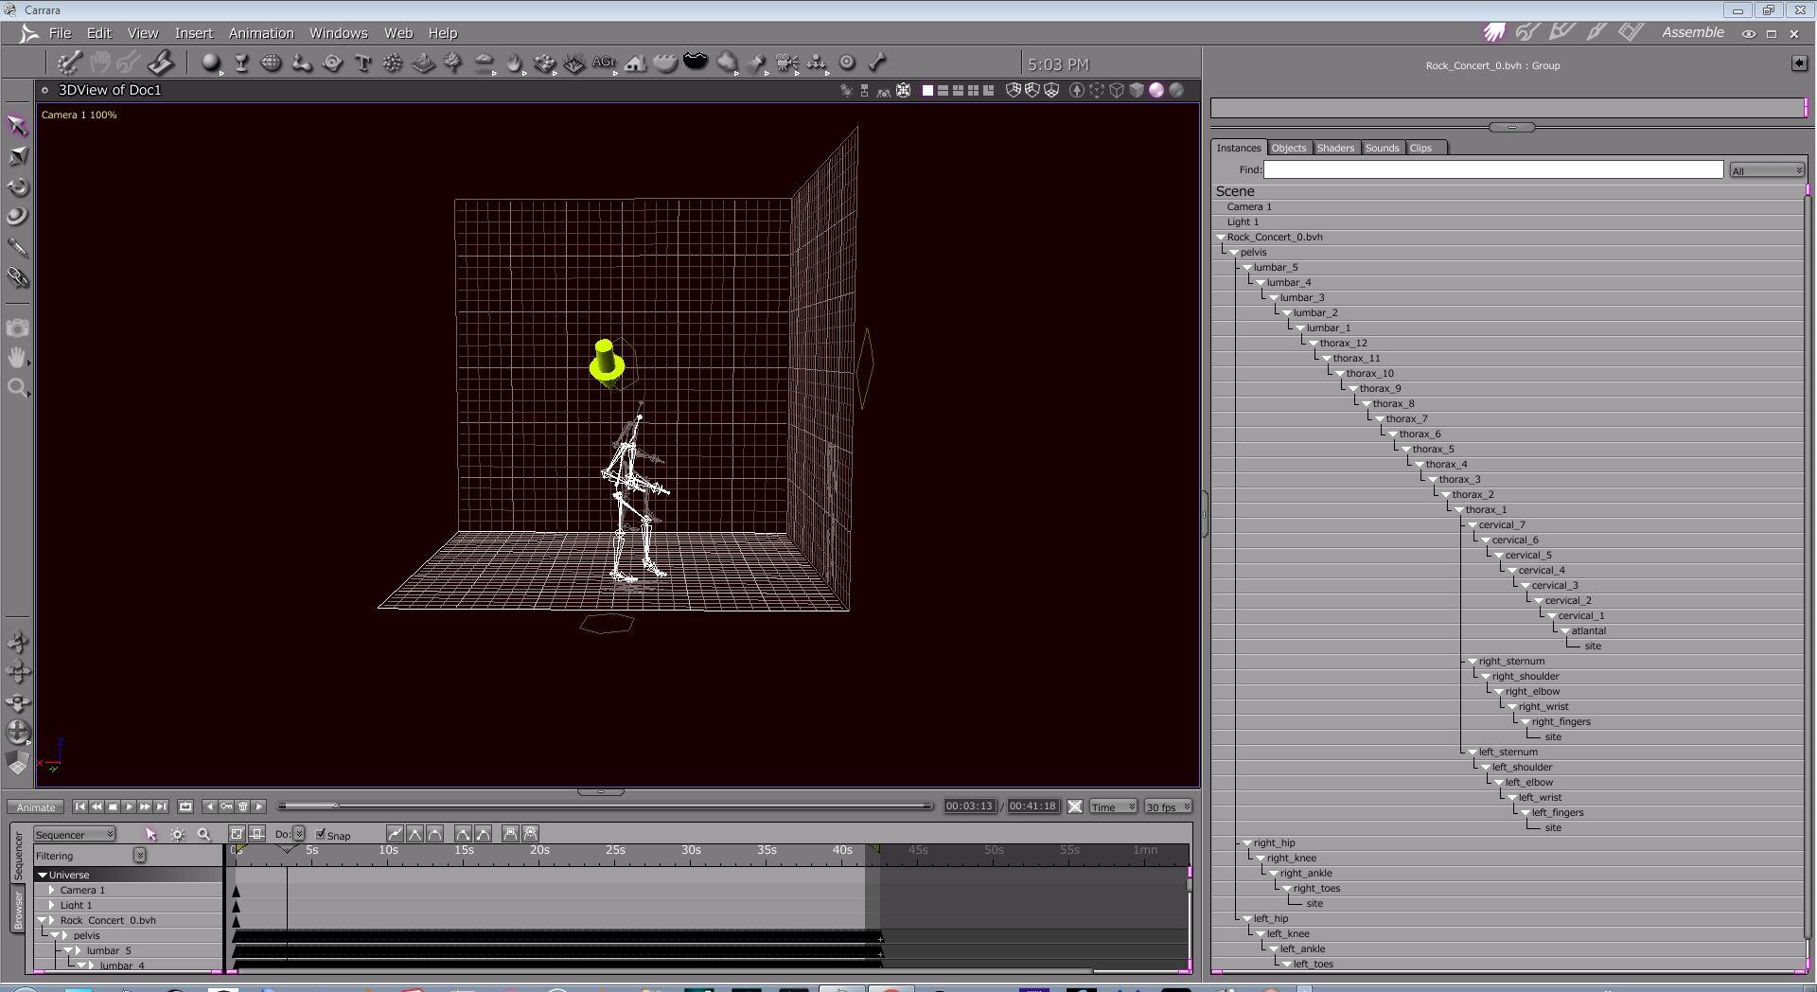This screenshot has height=992, width=1817.
Task: Select atlantal in the scene tree
Action: tap(1588, 631)
